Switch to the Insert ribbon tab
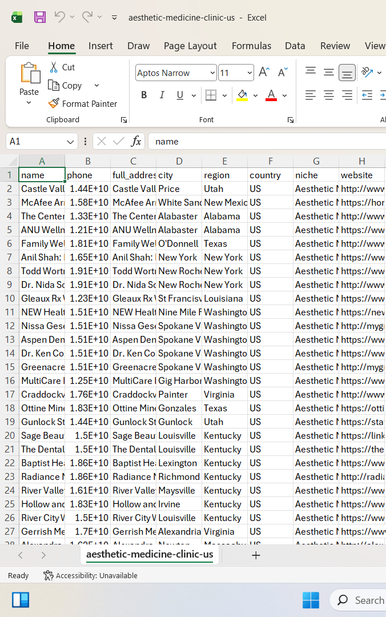386x617 pixels. click(100, 46)
